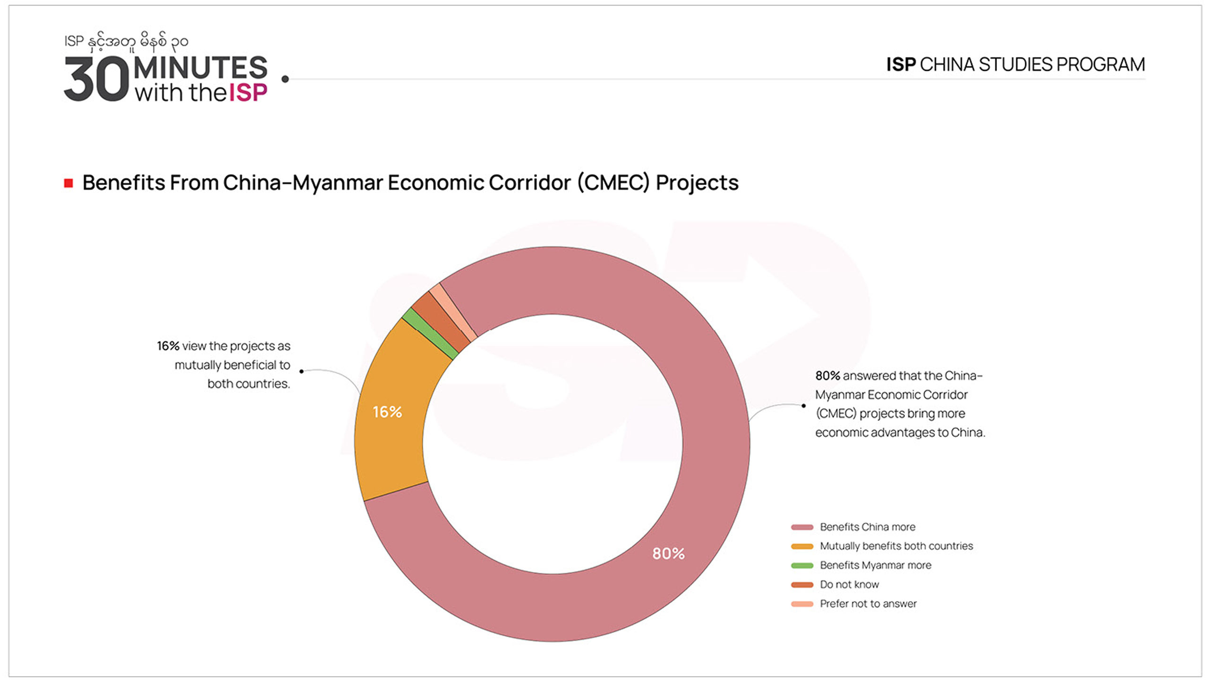Click the 16% label on orange segment
The width and height of the screenshot is (1209, 682).
387,412
